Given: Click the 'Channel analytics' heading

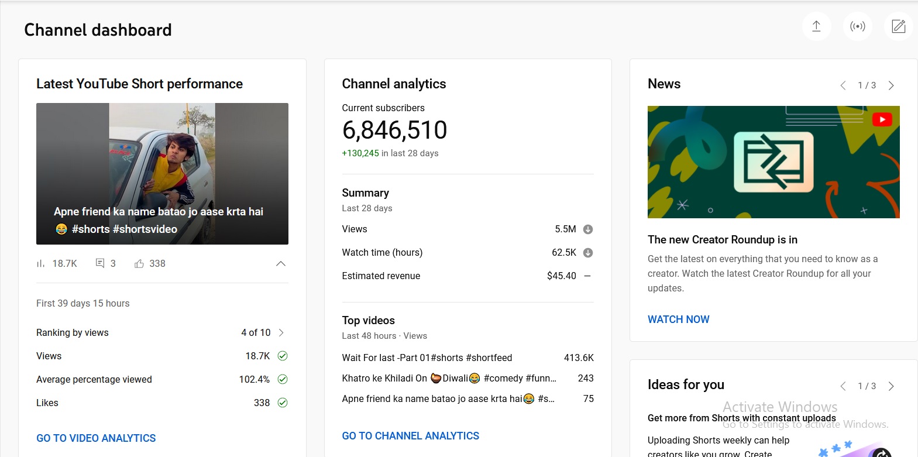Looking at the screenshot, I should coord(394,84).
